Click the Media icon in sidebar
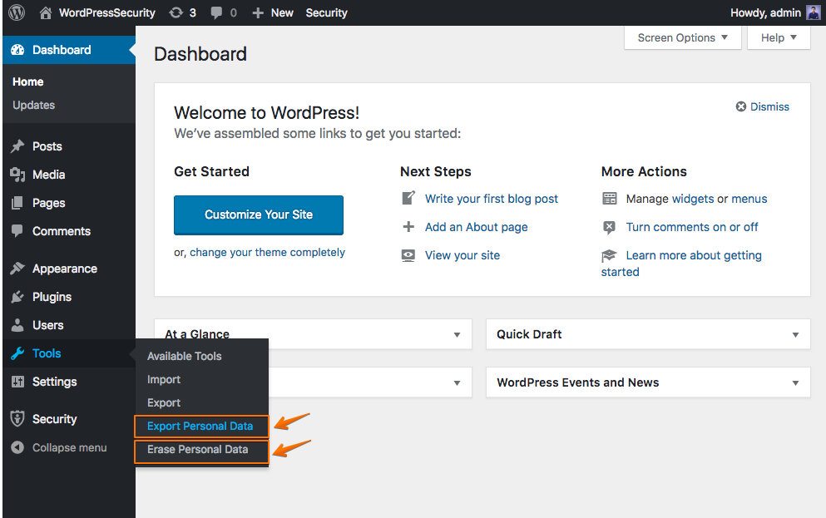 tap(17, 175)
